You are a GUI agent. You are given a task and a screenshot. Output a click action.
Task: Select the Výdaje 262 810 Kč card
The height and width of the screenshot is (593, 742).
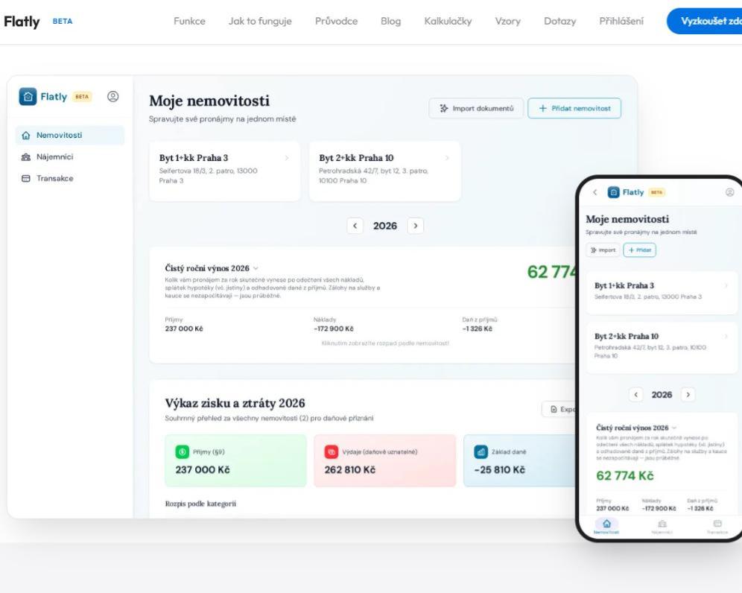click(384, 461)
